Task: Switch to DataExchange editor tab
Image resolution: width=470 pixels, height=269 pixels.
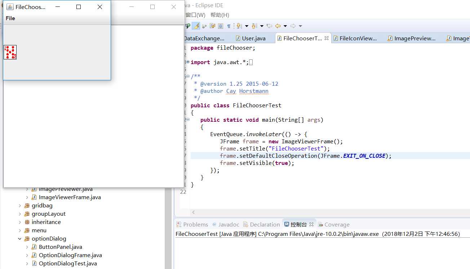Action: (x=204, y=38)
